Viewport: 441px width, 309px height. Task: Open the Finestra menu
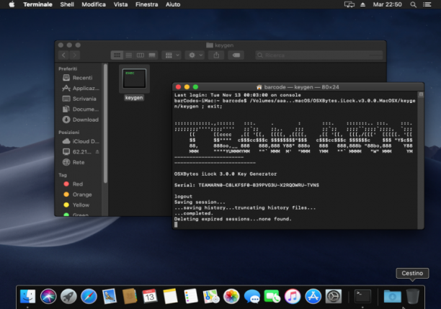click(x=146, y=4)
